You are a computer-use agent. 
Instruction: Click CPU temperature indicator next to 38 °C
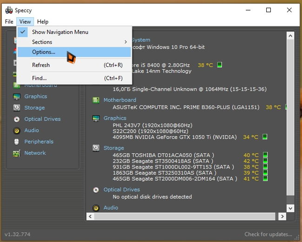[x=220, y=65]
